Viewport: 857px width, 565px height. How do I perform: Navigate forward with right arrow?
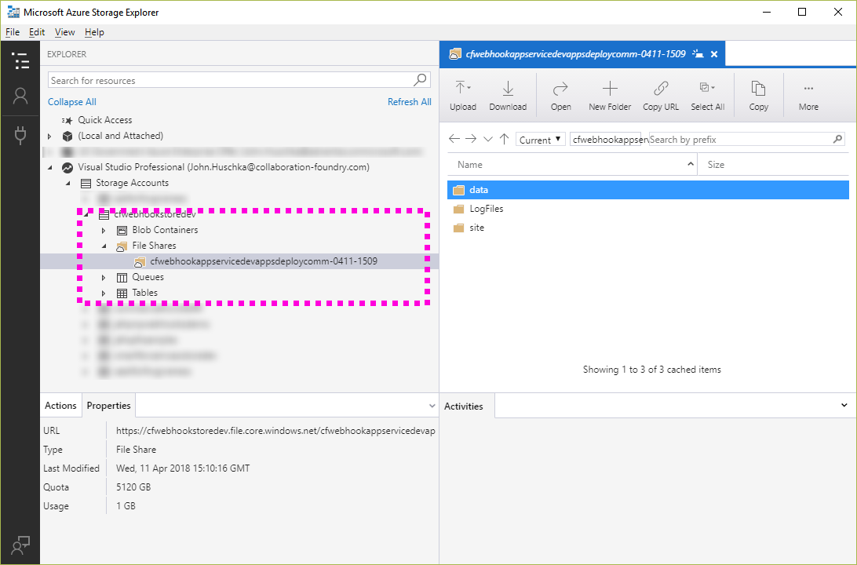471,139
